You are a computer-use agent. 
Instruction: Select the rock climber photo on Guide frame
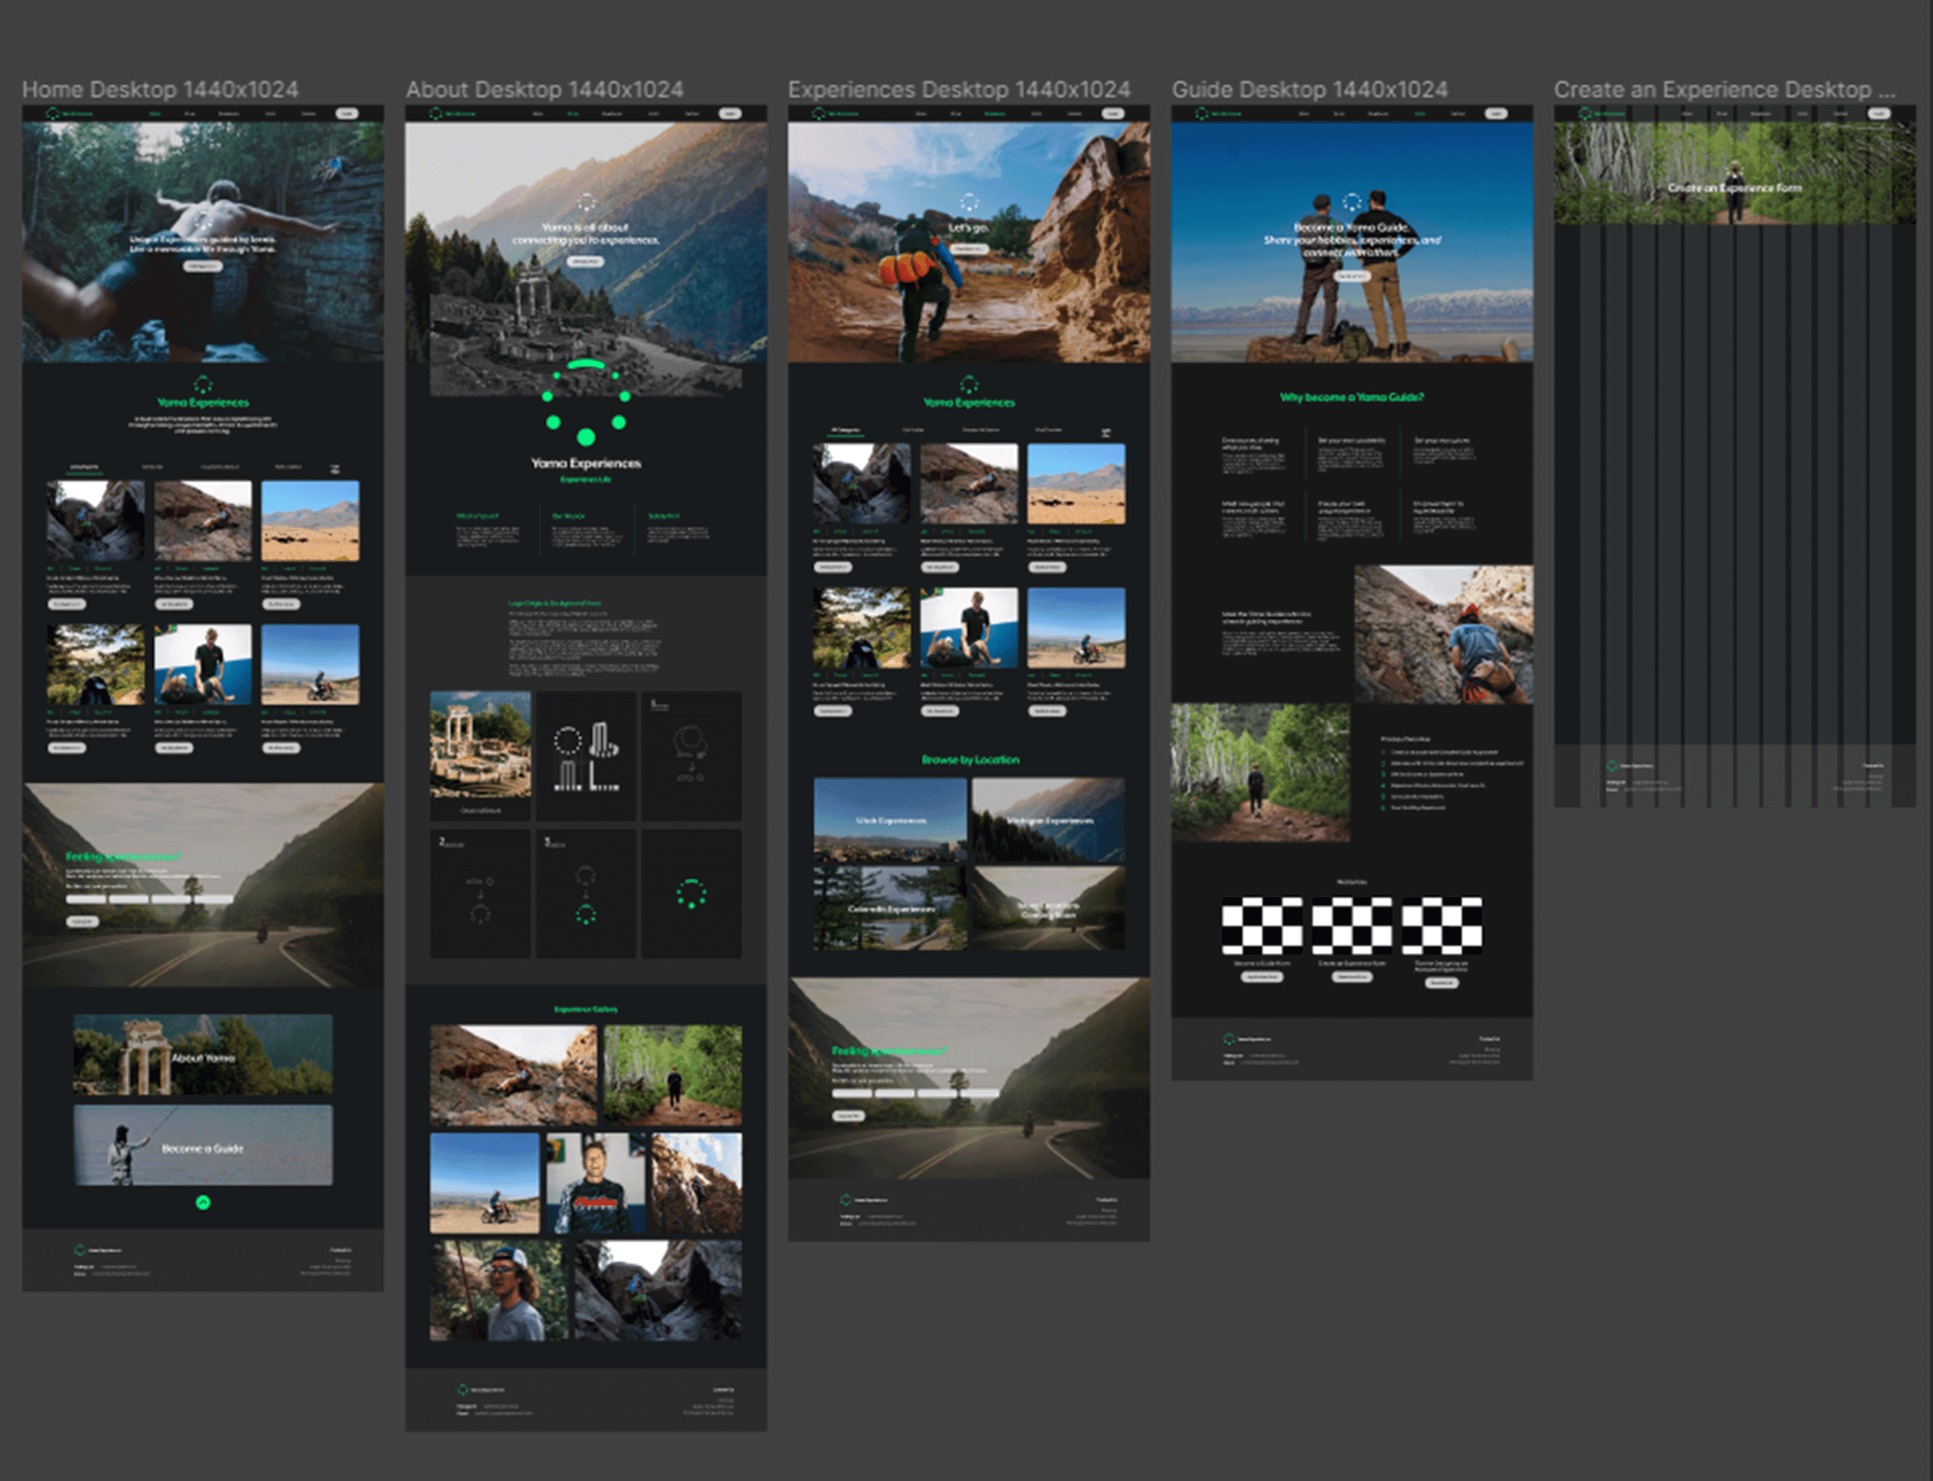coord(1444,634)
